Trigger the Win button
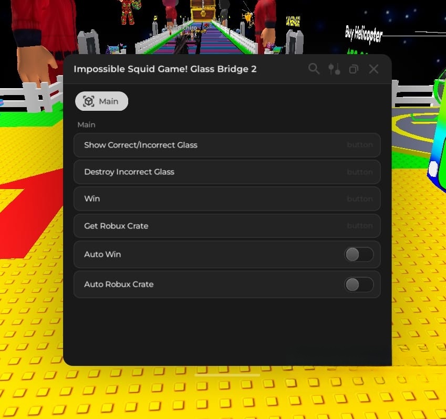This screenshot has height=419, width=446. (x=227, y=199)
